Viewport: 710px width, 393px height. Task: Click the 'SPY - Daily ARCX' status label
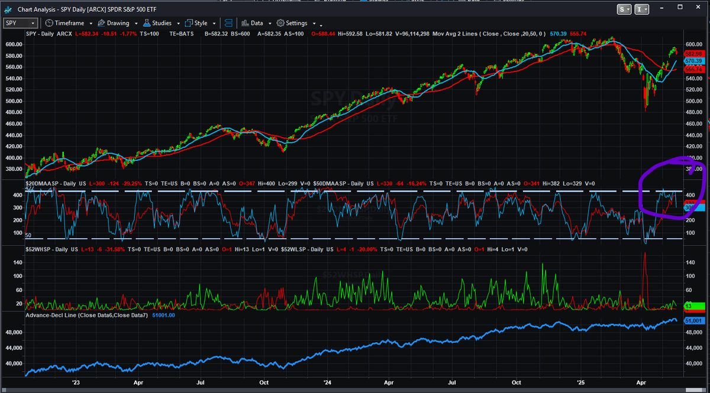tap(50, 34)
